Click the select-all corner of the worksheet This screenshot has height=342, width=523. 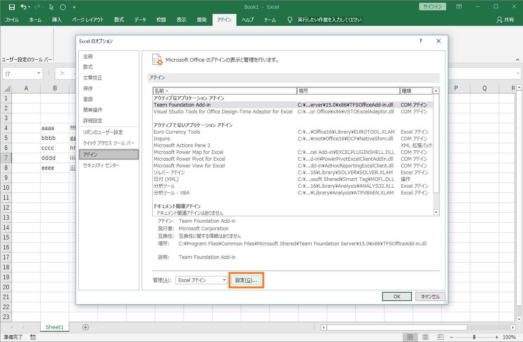coord(6,88)
